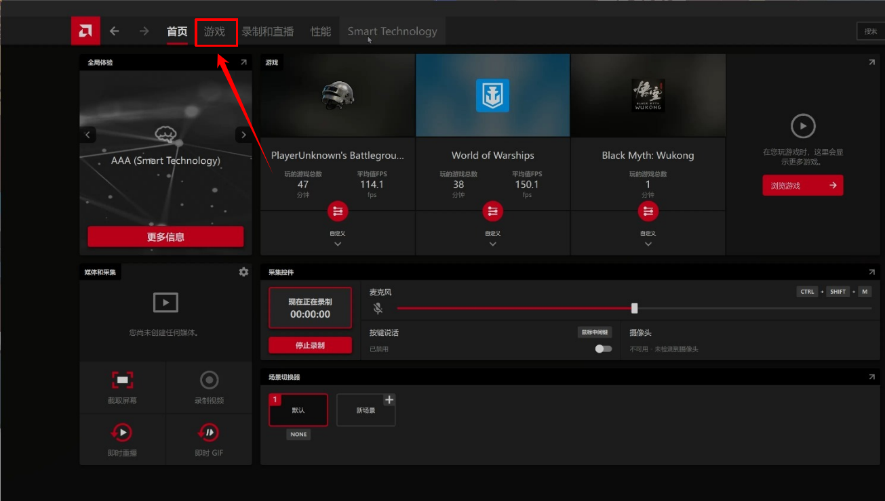
Task: Expand 自定义 chevron under Black Myth: Wukong
Action: pyautogui.click(x=648, y=244)
